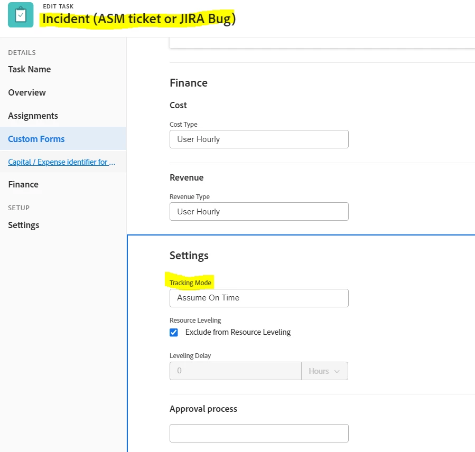This screenshot has height=452, width=475.
Task: Click the Finance heading in main panel
Action: pyautogui.click(x=189, y=83)
